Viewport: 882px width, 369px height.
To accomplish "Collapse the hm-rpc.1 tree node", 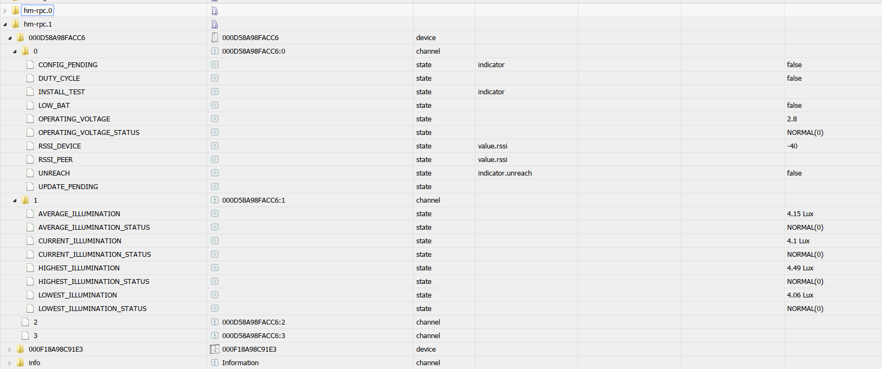I will click(5, 24).
